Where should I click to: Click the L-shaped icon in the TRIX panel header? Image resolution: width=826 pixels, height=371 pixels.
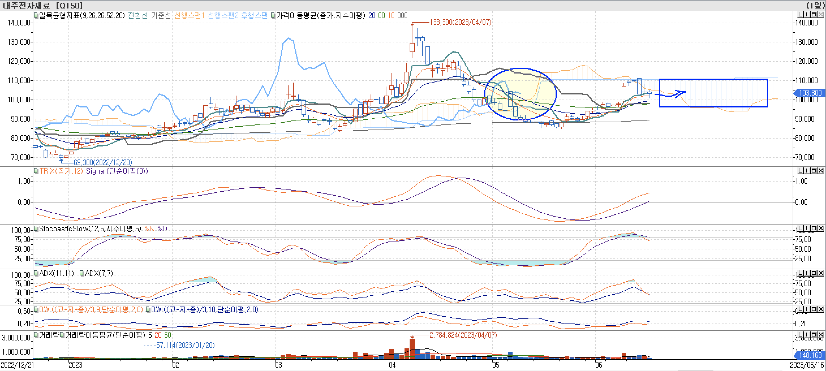click(800, 170)
